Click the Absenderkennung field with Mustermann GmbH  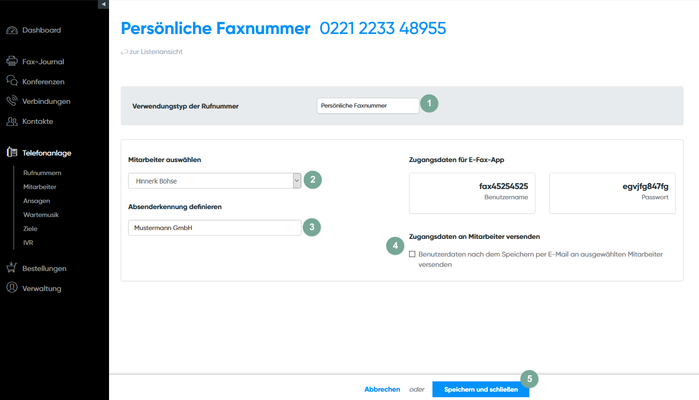click(x=214, y=228)
